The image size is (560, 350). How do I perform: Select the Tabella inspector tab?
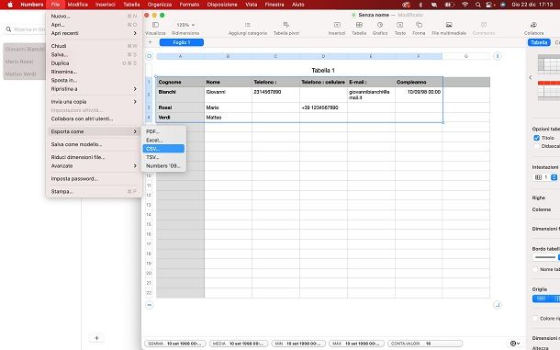[539, 42]
